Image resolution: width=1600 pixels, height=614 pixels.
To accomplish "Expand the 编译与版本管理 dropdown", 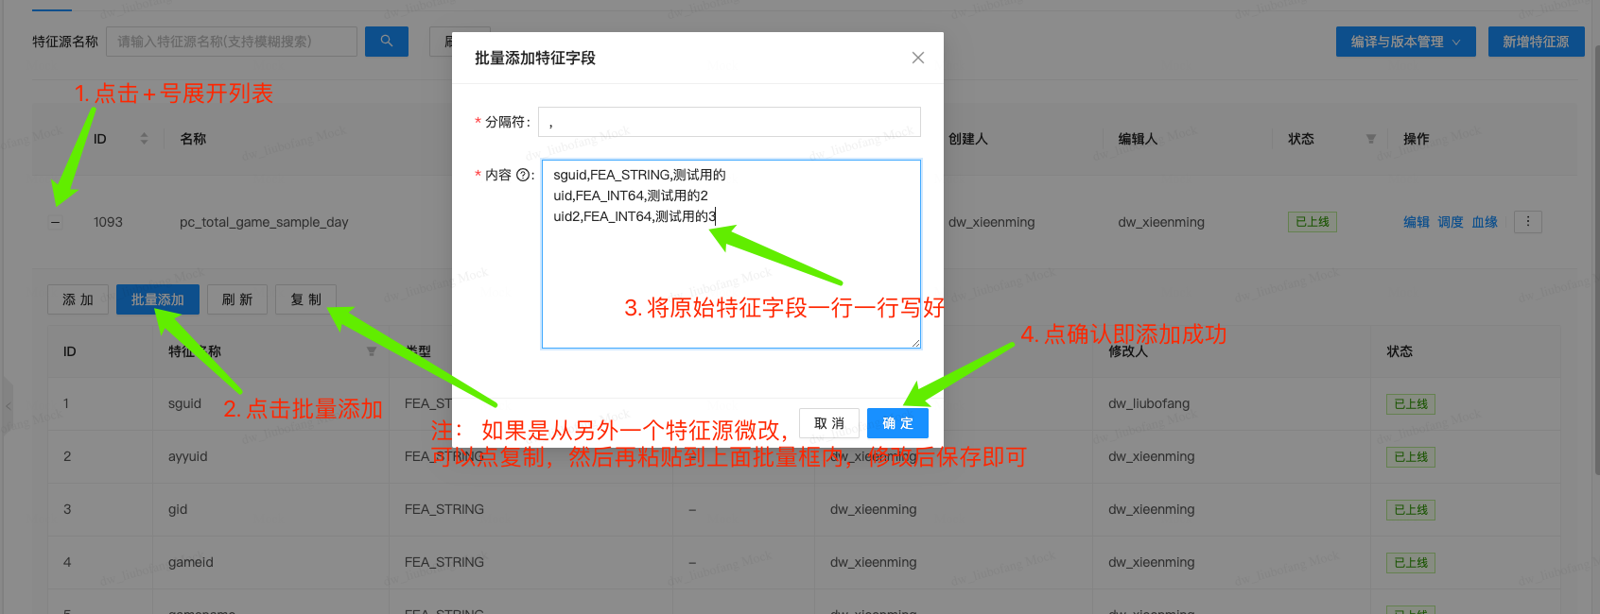I will click(x=1404, y=42).
